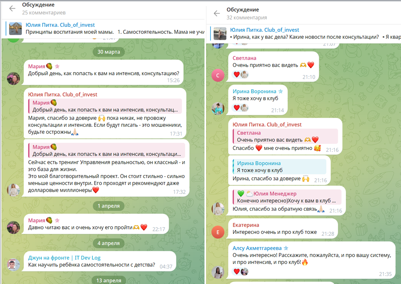Jump to quoted Ирина Воронина message
This screenshot has height=284, width=401.
coord(279,167)
